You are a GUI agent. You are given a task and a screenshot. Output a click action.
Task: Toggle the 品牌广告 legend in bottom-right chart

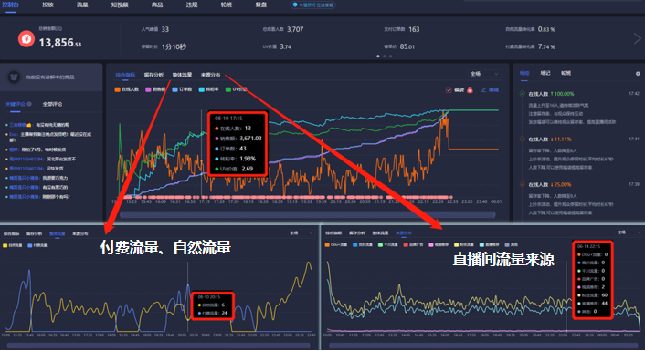(414, 245)
